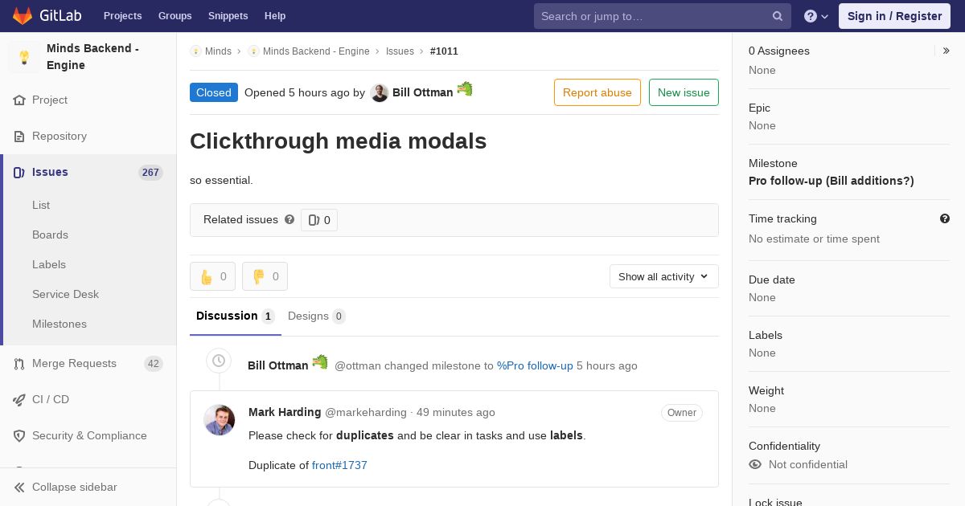Open the Service Desk sidebar item
Viewport: 965px width, 506px height.
coord(65,294)
